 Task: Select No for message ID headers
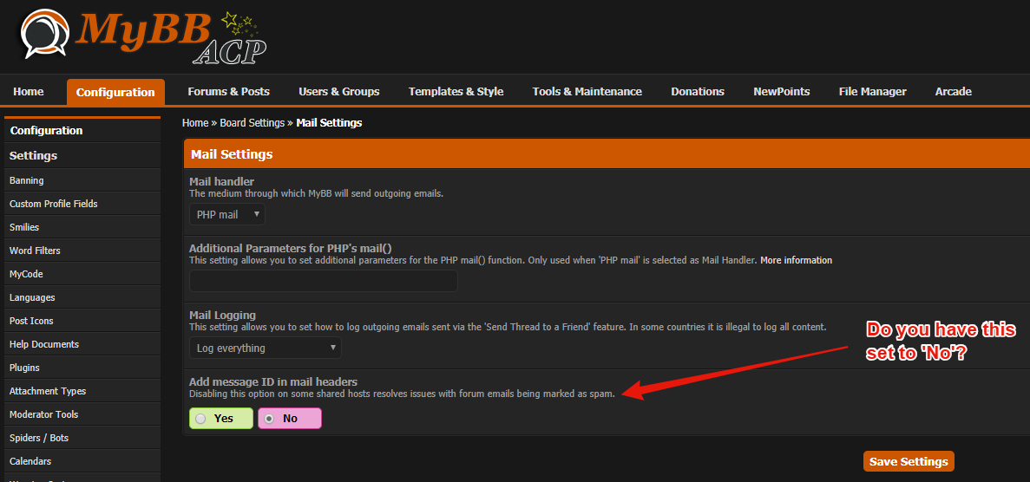(290, 419)
